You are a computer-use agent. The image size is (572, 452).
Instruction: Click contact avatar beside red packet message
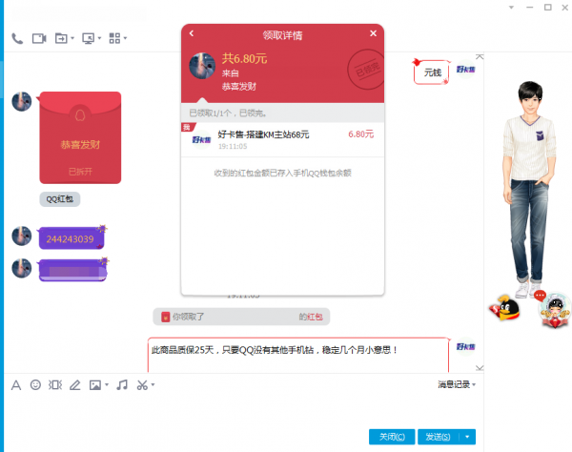coord(22,101)
